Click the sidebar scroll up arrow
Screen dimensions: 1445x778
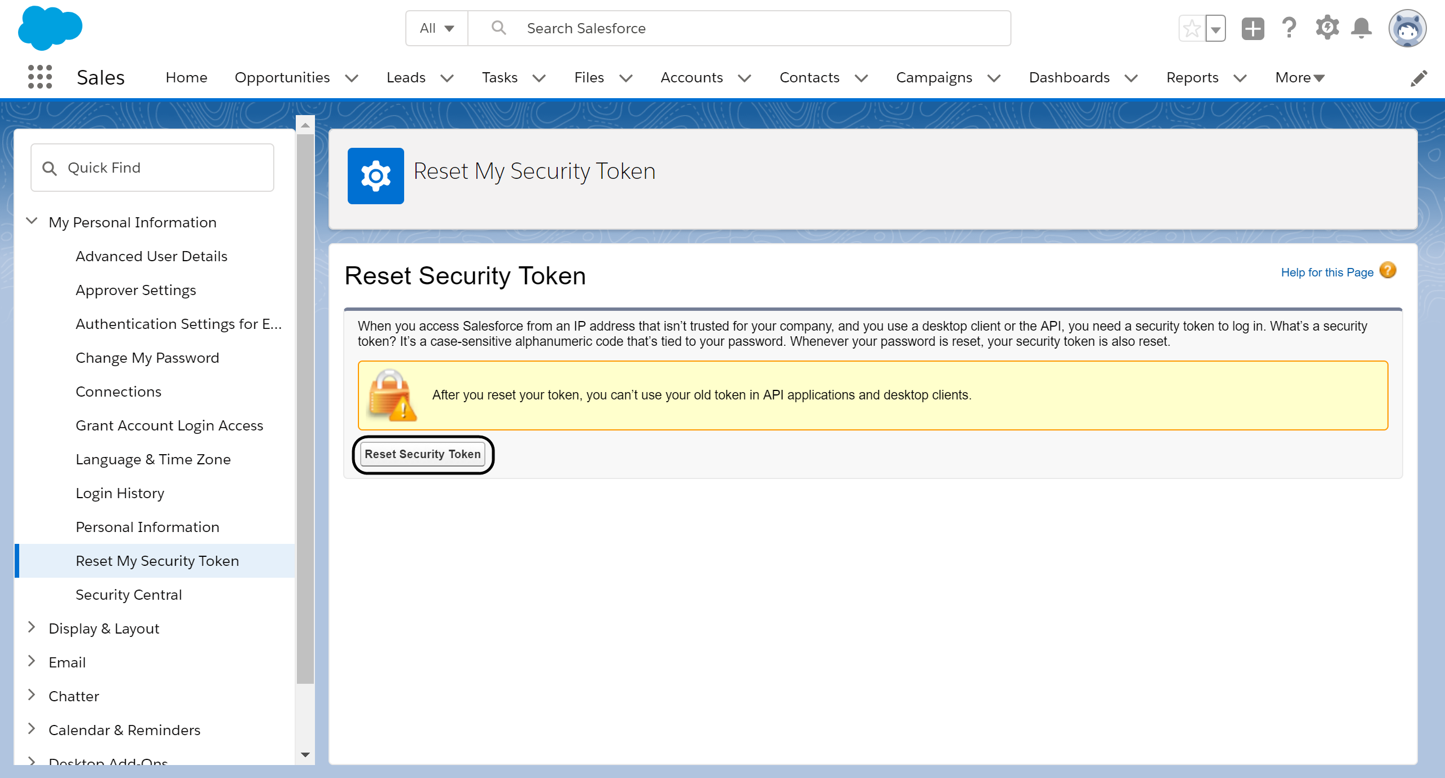click(305, 125)
